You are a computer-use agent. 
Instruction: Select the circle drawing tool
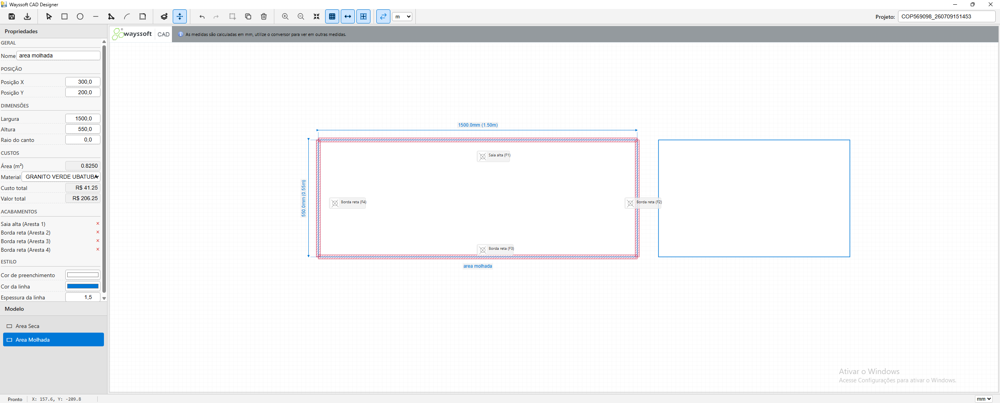80,16
